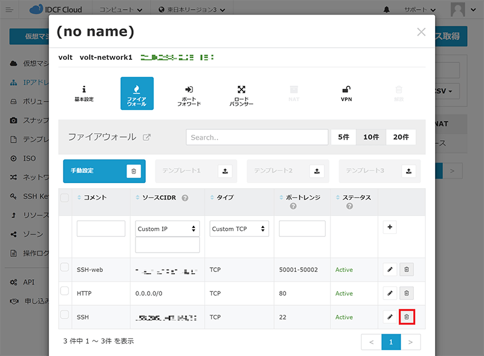The image size is (484, 356).
Task: Click the trash icon in 手動設定 button
Action: [134, 171]
